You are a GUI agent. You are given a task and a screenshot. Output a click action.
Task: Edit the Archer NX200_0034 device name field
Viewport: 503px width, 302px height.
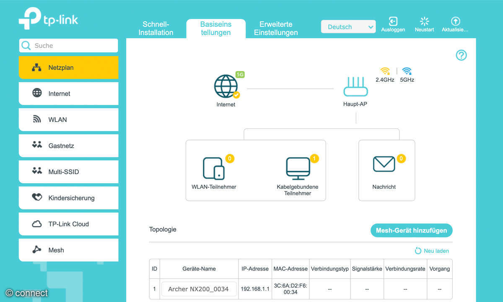click(199, 289)
